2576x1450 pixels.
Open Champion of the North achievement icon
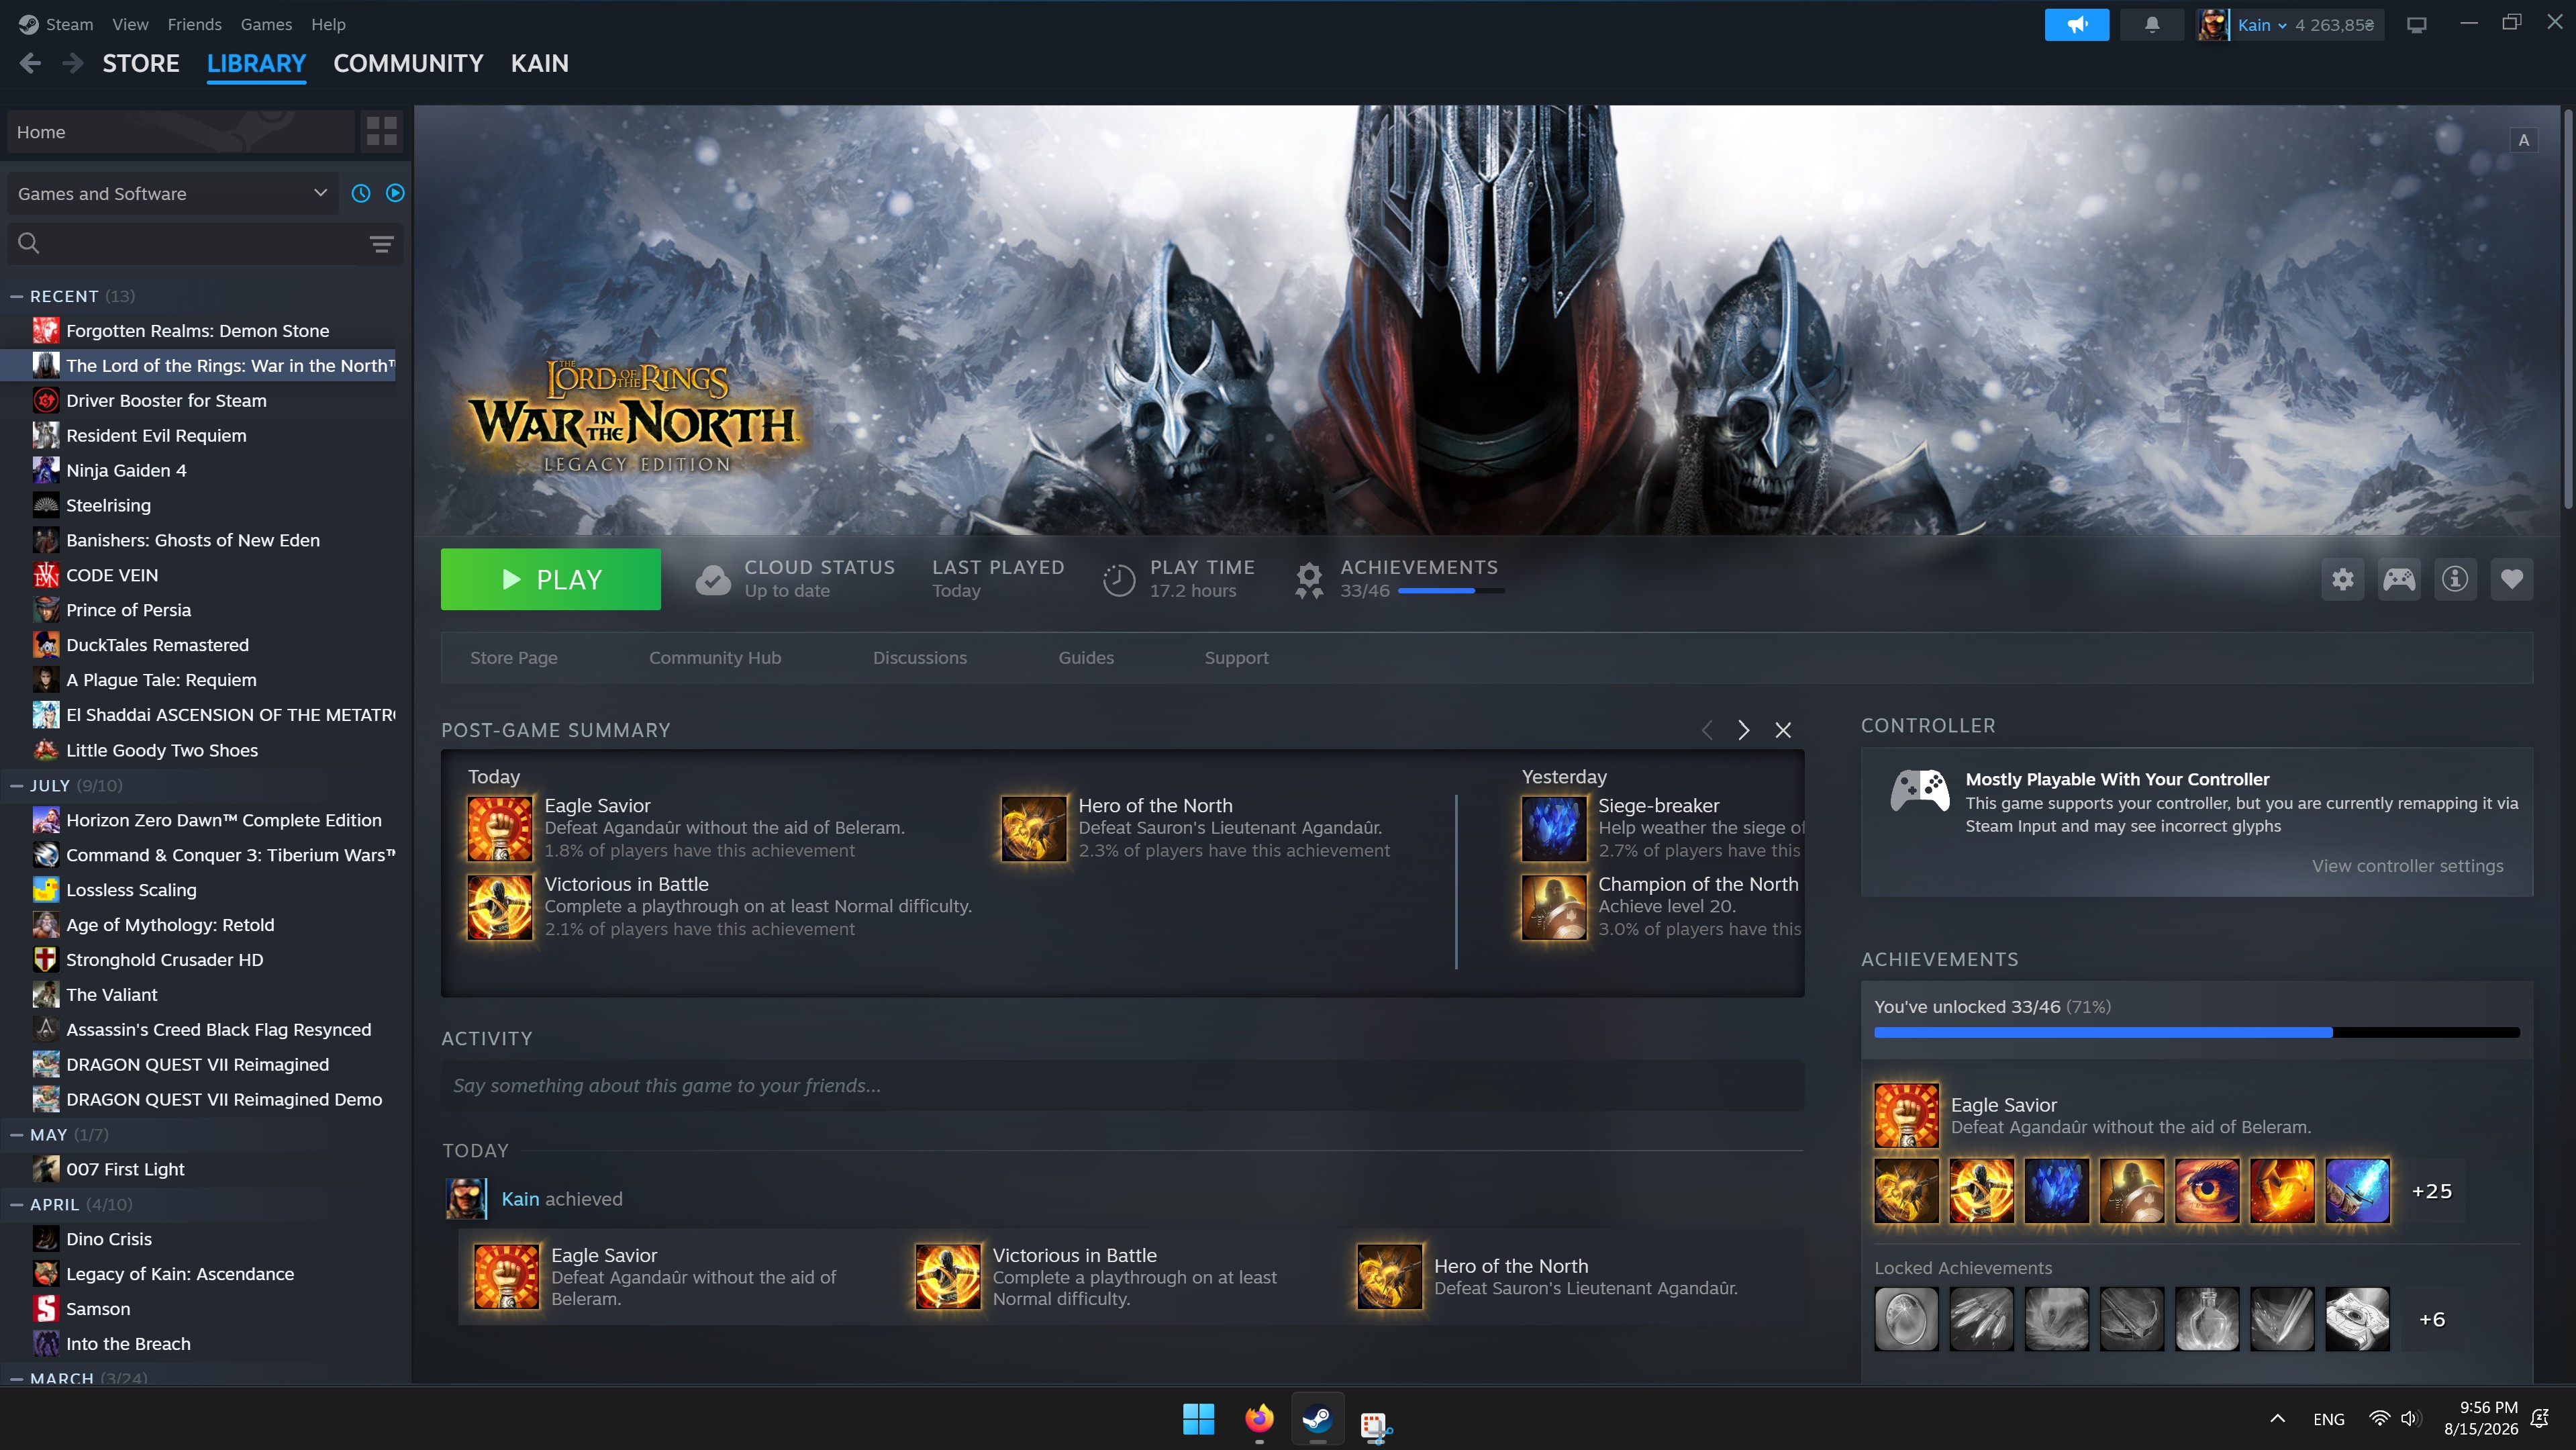click(x=1554, y=907)
